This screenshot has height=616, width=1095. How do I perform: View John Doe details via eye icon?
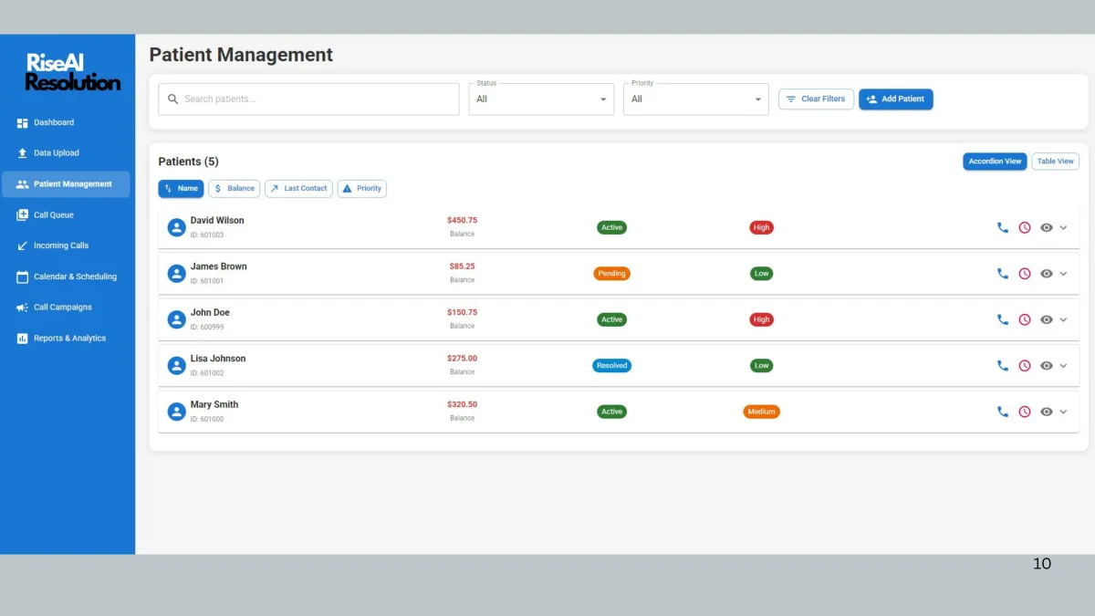pyautogui.click(x=1047, y=319)
